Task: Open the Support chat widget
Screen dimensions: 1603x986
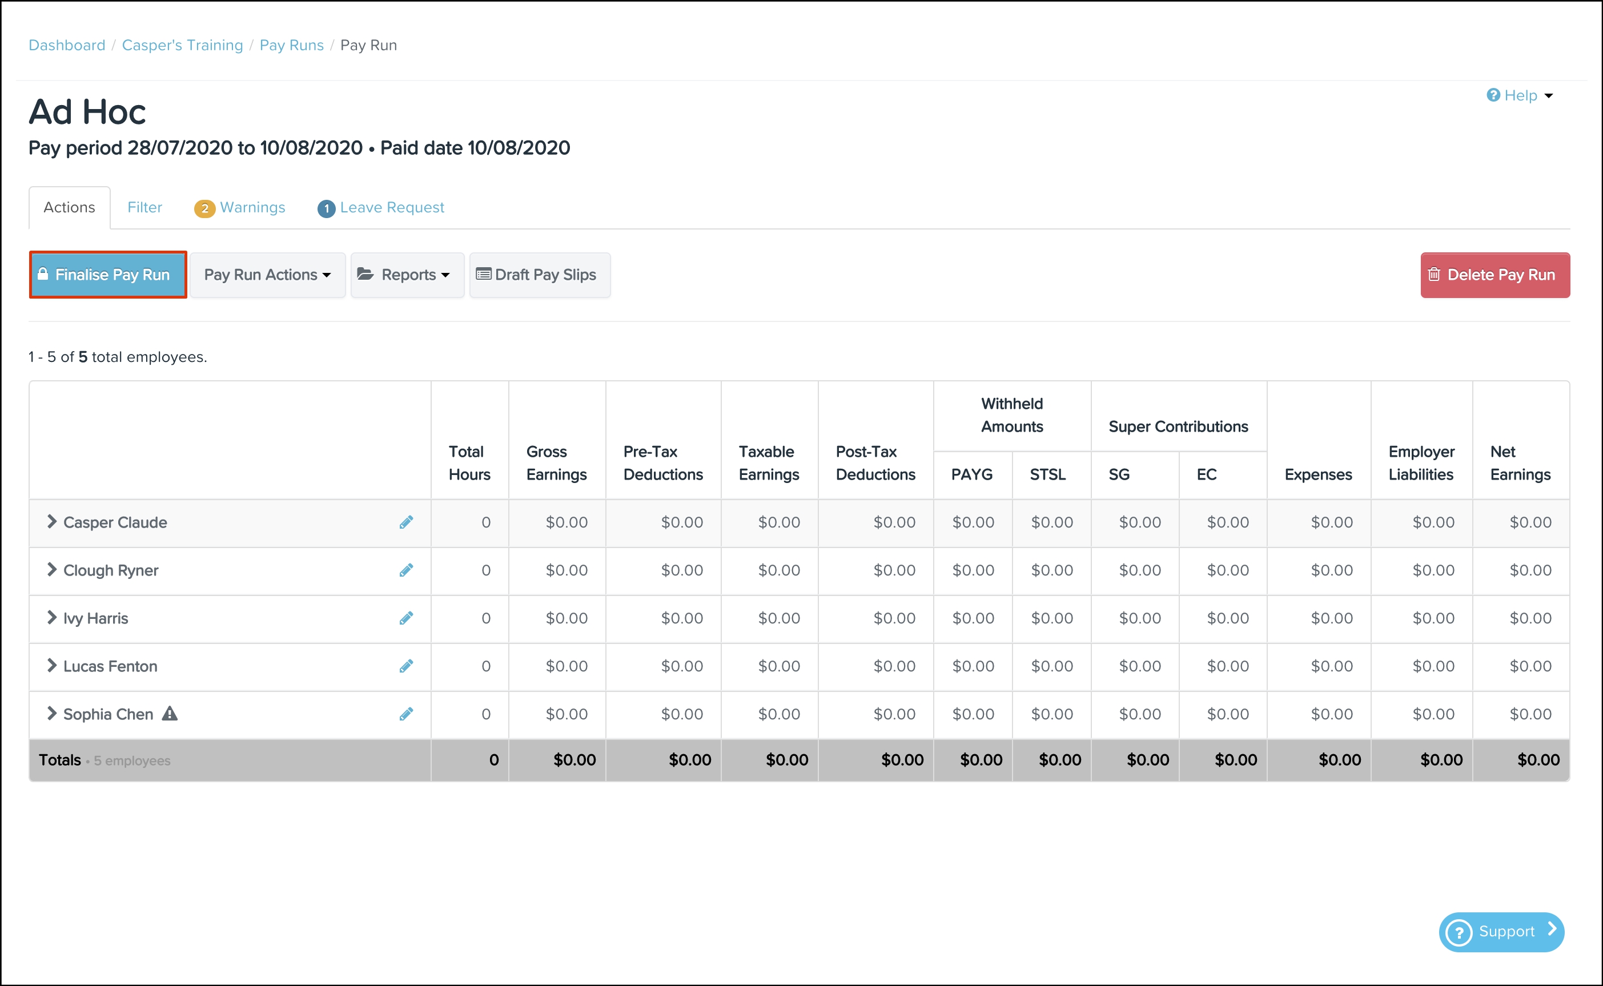Action: point(1501,931)
